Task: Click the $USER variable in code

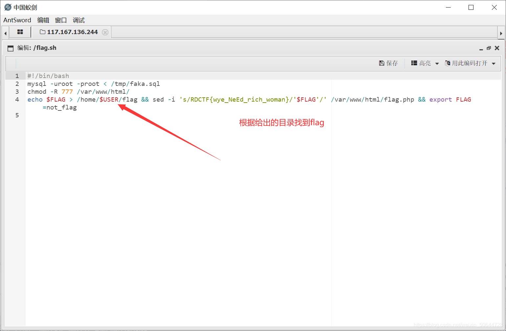Action: [109, 100]
